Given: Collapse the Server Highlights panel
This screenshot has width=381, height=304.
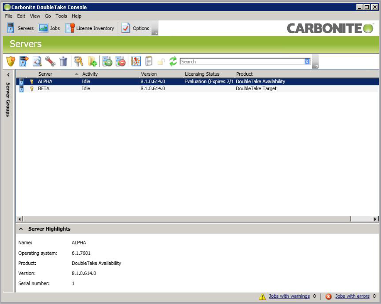Looking at the screenshot, I should coord(21,229).
